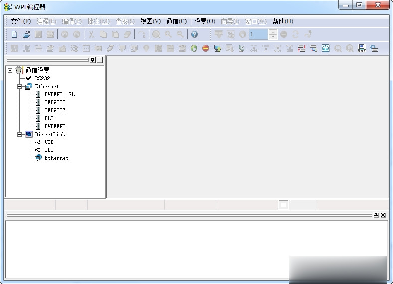Close the bottom output panel
Screen dimensions: 393x284
click(x=383, y=215)
